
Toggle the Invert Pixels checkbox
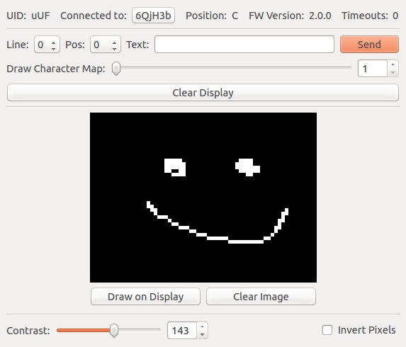pos(327,330)
